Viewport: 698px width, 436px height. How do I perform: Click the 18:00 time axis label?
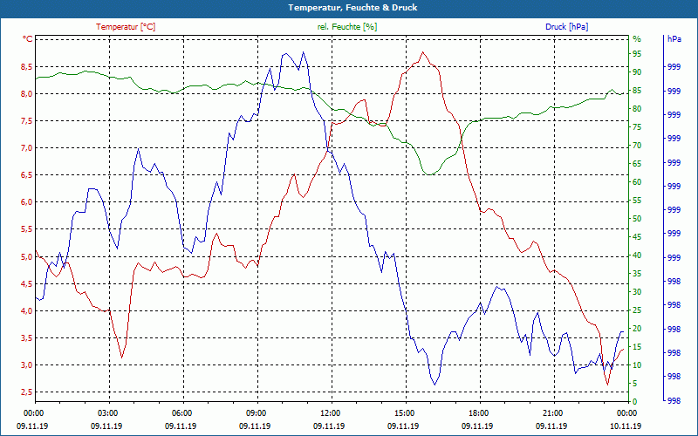click(x=478, y=412)
